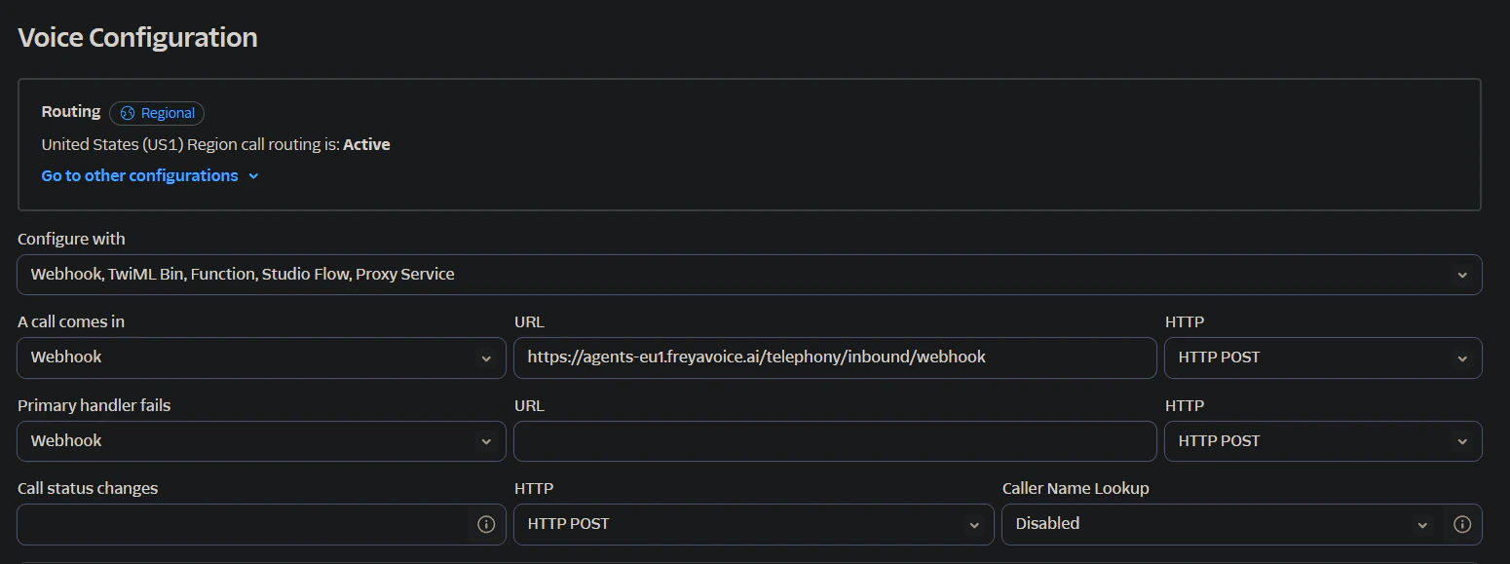
Task: Select the Regional routing badge
Action: (x=157, y=113)
